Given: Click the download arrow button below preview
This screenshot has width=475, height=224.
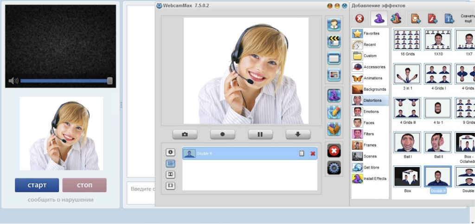Looking at the screenshot, I should 298,134.
